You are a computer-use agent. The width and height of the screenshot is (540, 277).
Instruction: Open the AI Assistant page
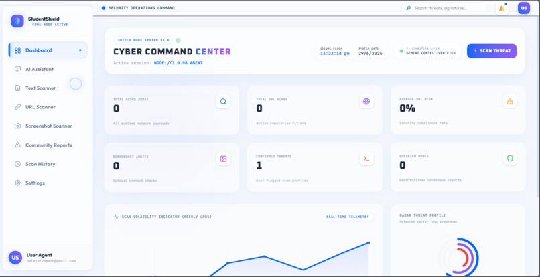(x=48, y=69)
